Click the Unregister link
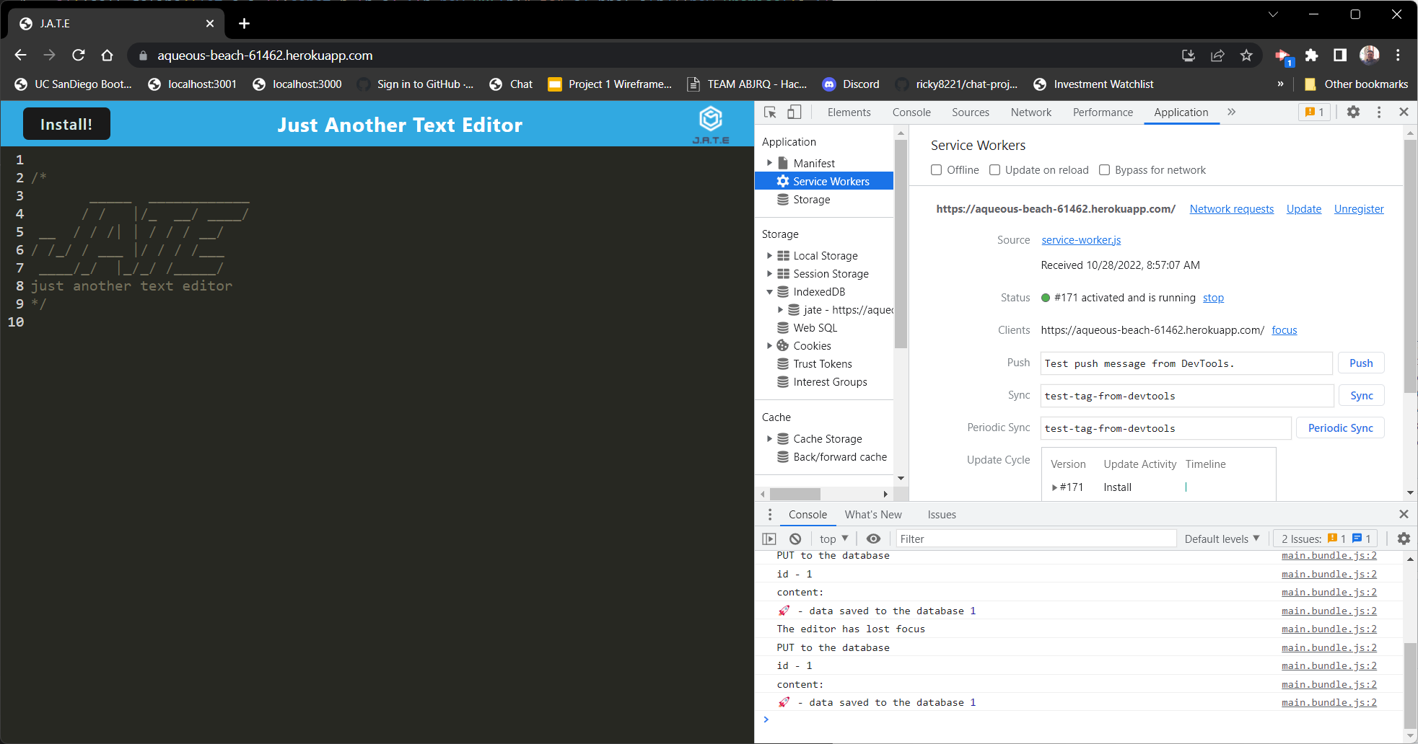 coord(1359,209)
